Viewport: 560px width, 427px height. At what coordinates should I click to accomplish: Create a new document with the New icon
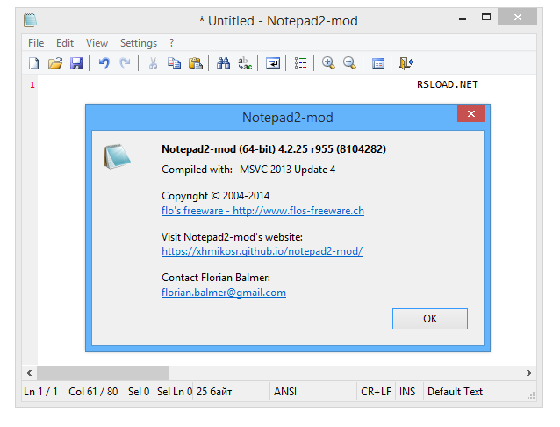(34, 63)
